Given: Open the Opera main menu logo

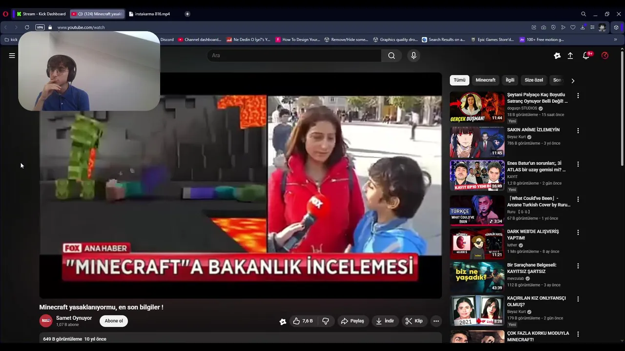Looking at the screenshot, I should point(6,14).
